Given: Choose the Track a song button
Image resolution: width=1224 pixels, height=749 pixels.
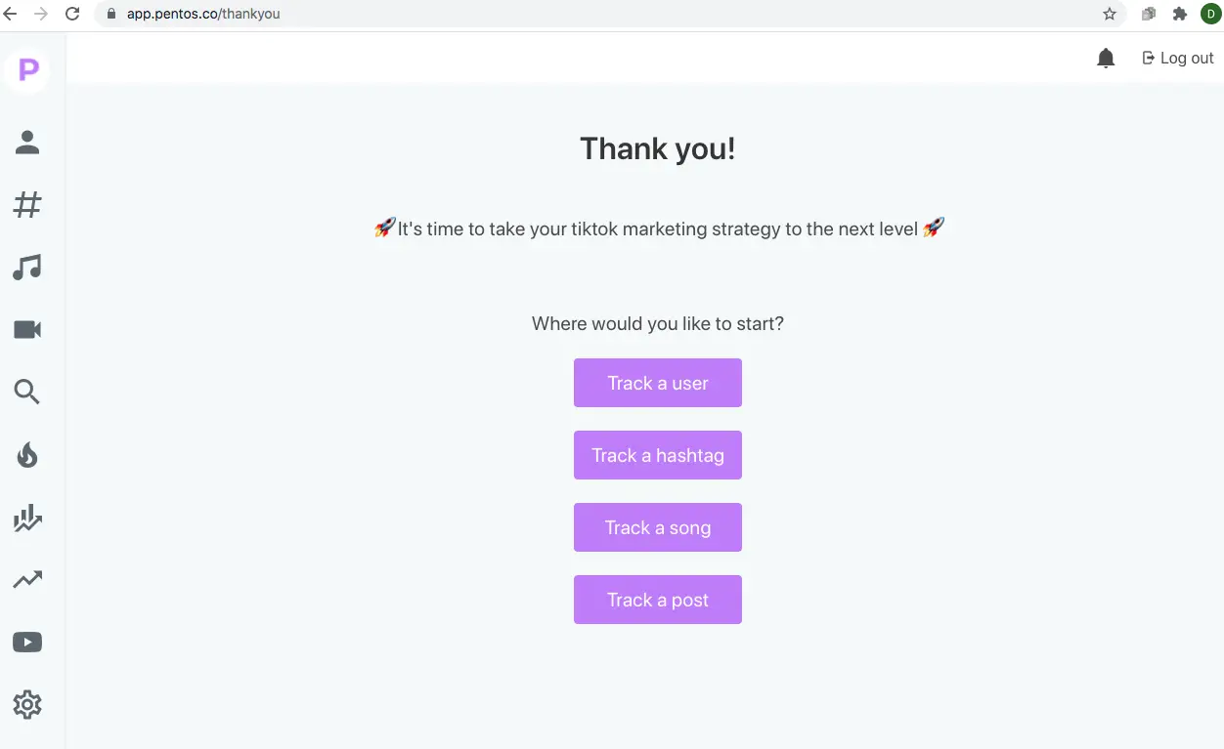Looking at the screenshot, I should 658,527.
